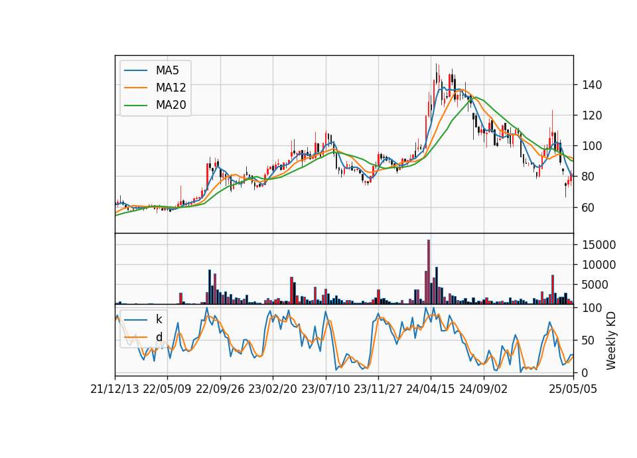Click the tallest volume bar above 15000
This screenshot has width=637, height=458.
coord(429,272)
